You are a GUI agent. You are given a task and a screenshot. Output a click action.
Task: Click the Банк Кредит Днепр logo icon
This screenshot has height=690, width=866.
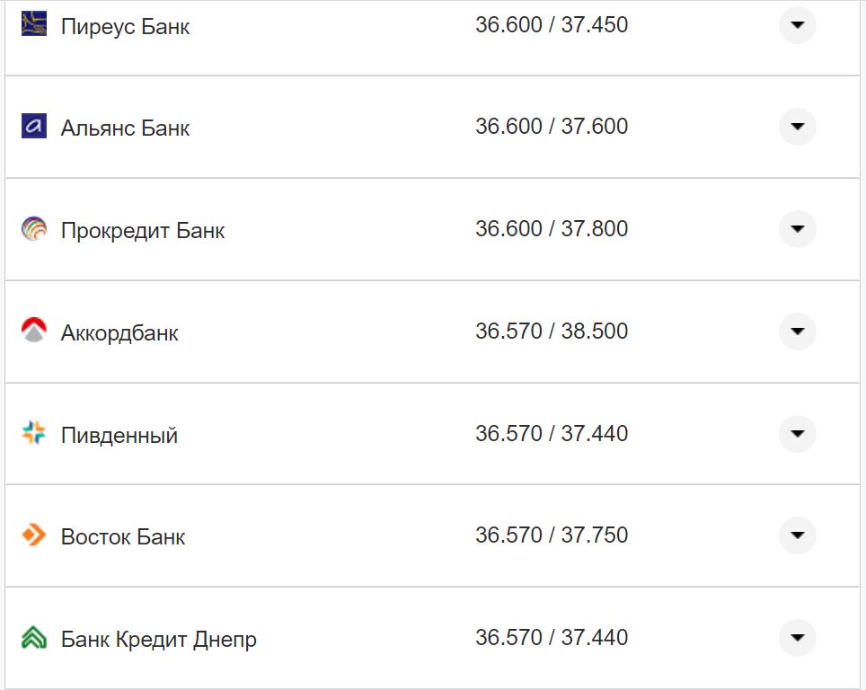coord(31,638)
